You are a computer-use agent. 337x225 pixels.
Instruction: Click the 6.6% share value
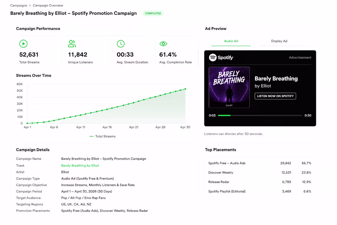tap(307, 191)
